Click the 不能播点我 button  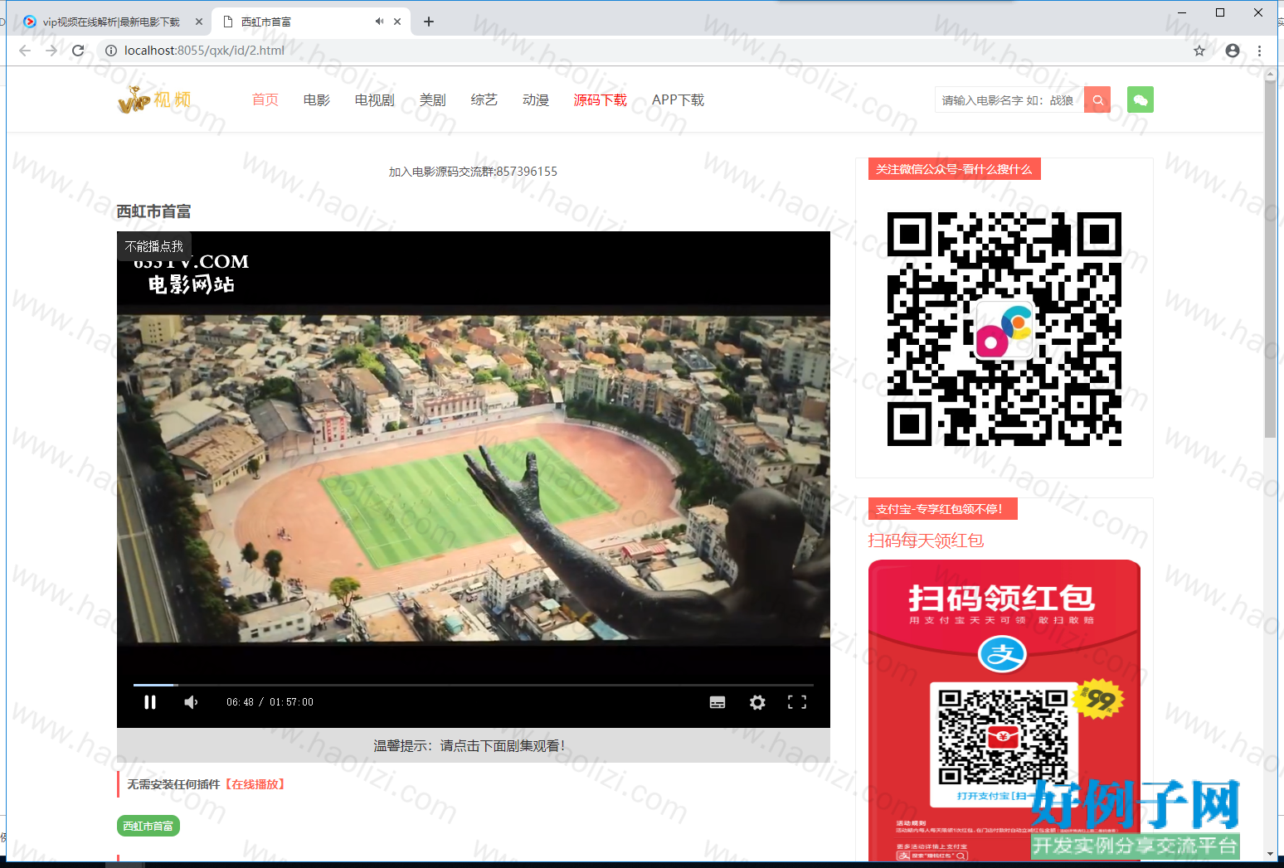pos(154,246)
